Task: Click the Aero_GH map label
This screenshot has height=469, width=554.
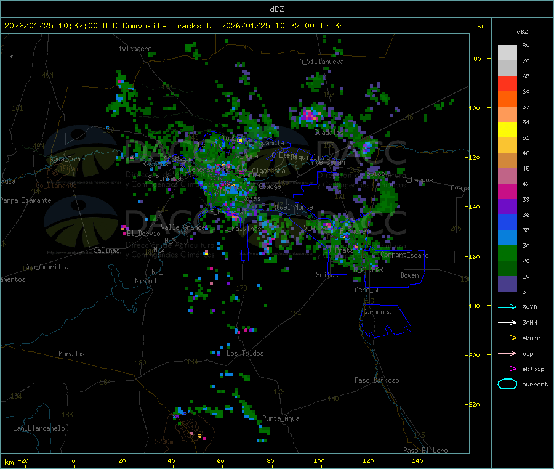Action: click(x=368, y=290)
